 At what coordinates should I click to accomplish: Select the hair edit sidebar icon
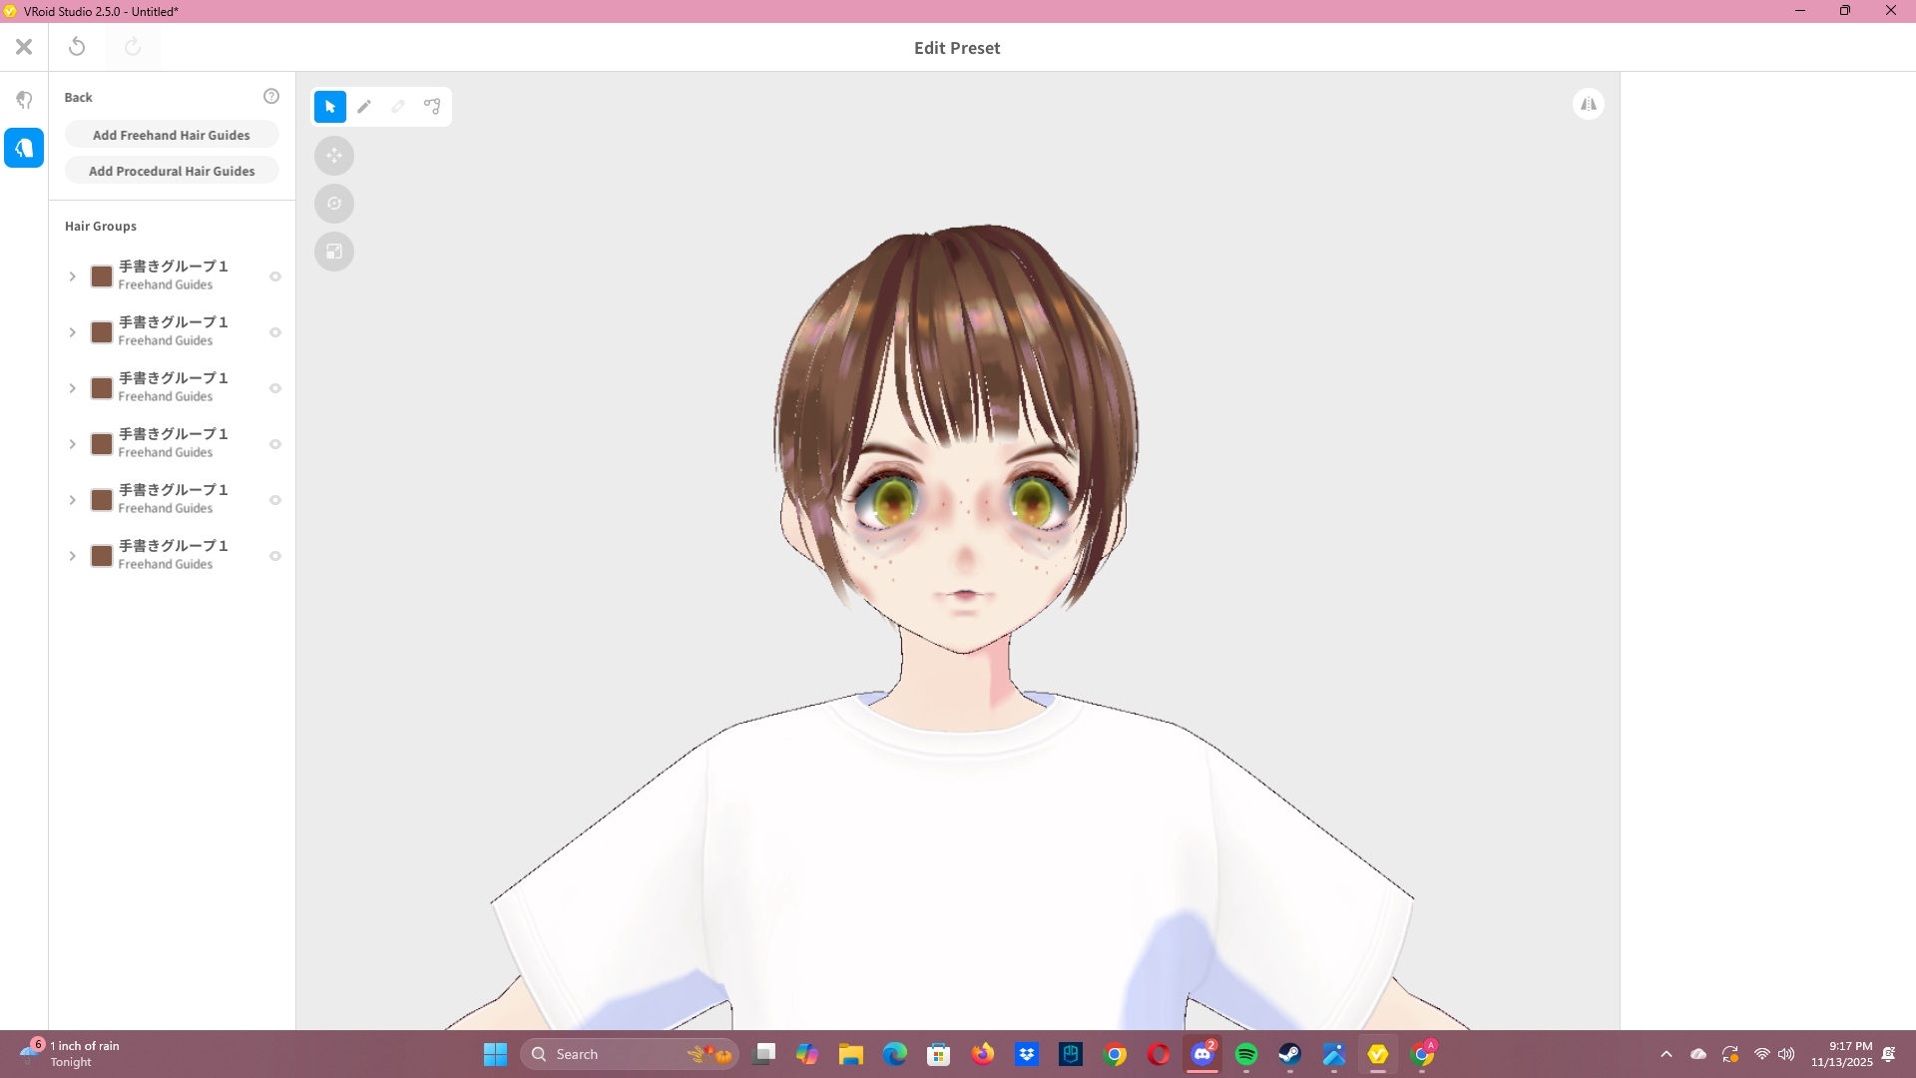coord(24,148)
